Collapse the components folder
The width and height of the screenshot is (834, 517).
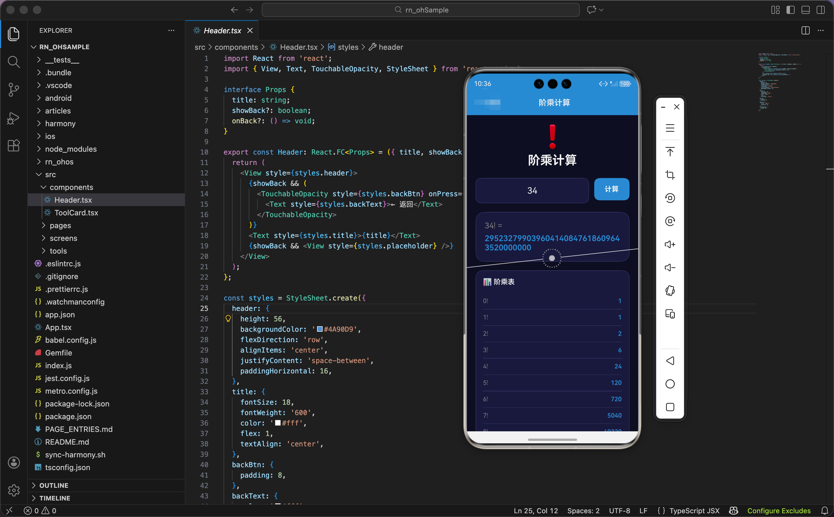[x=43, y=187]
